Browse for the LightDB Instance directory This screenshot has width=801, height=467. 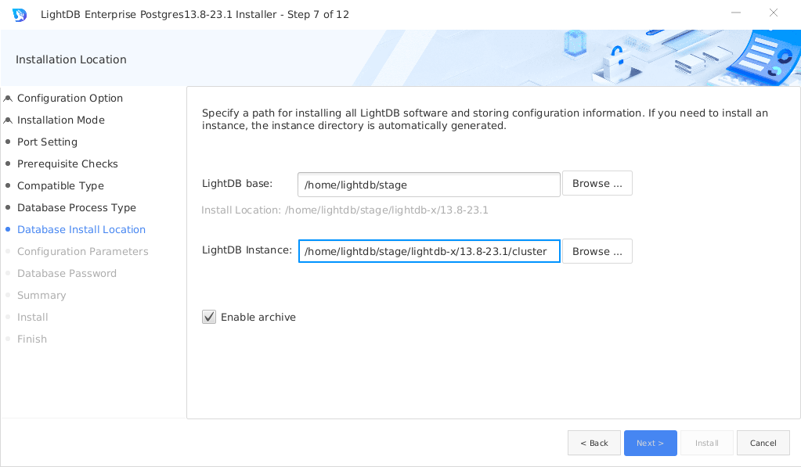(597, 251)
